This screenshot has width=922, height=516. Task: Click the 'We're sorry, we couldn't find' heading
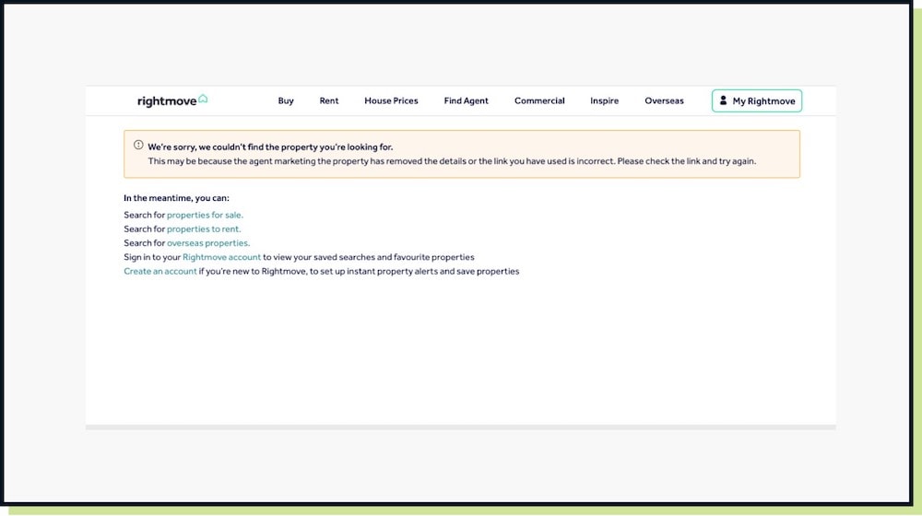[x=270, y=147]
